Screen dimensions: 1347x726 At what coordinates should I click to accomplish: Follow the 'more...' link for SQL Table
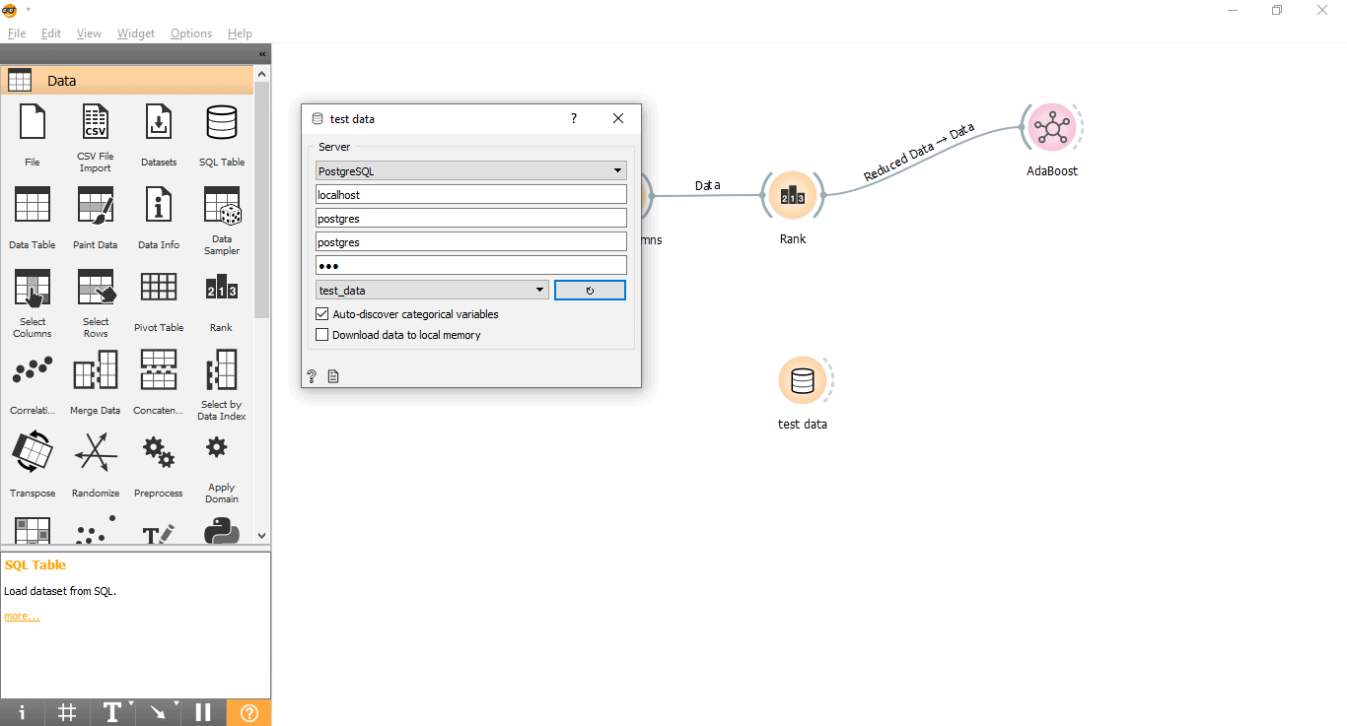(x=22, y=617)
